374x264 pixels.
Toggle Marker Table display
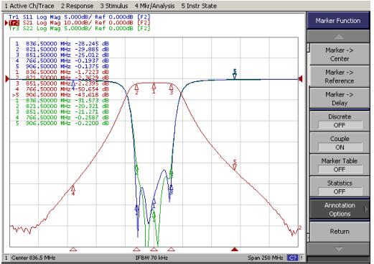[340, 165]
